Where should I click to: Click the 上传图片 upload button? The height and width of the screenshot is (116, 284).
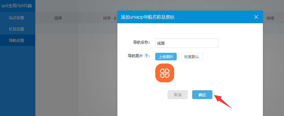click(166, 57)
